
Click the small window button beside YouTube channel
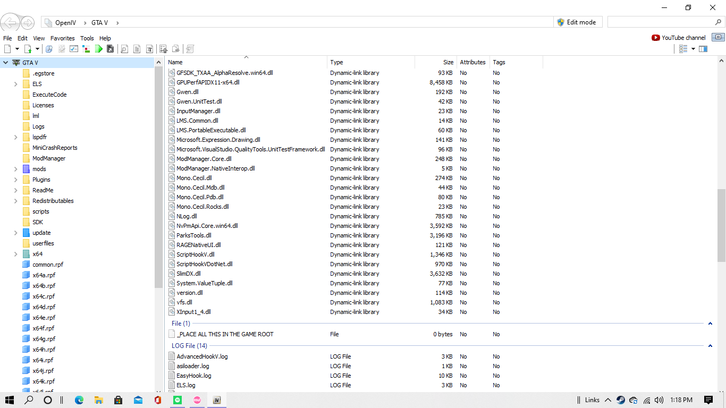(x=718, y=37)
